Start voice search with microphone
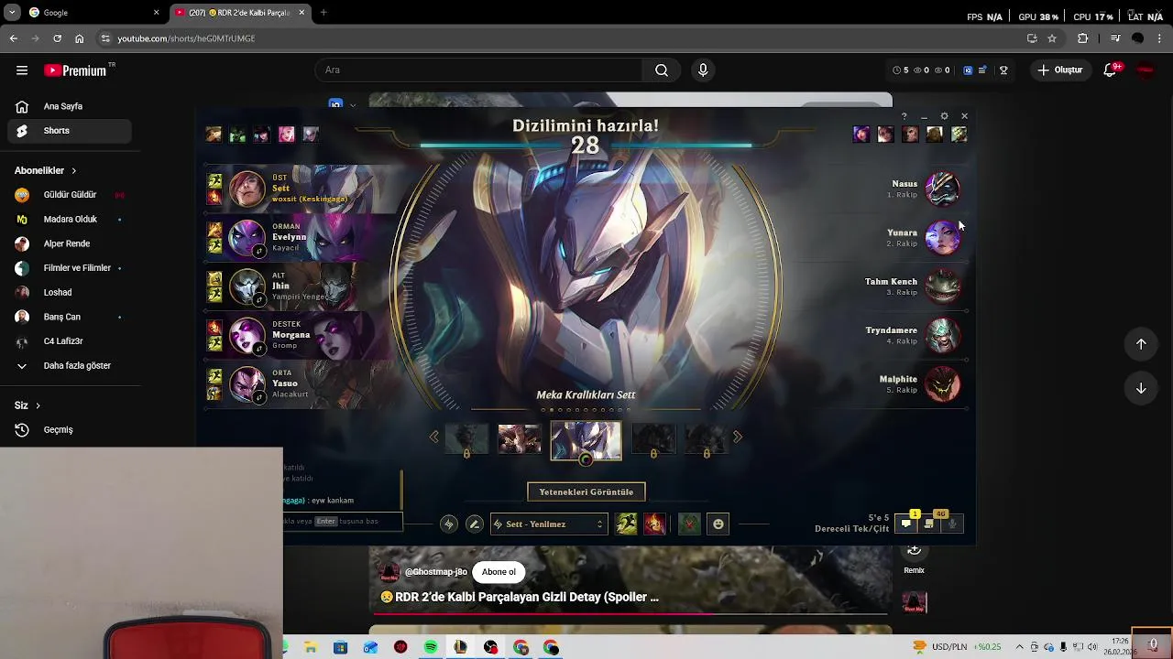The height and width of the screenshot is (659, 1173). (x=703, y=70)
